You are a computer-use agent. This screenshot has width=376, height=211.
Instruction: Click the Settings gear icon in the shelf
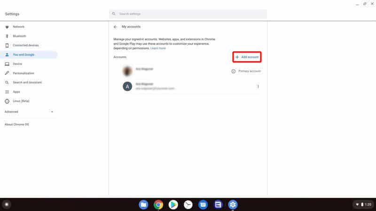coord(233,204)
